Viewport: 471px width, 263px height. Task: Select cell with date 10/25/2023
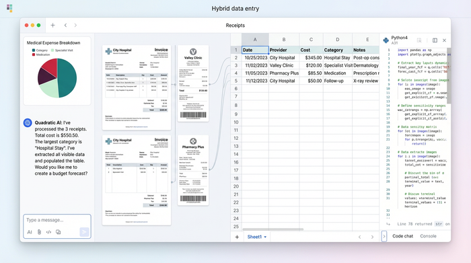255,58
